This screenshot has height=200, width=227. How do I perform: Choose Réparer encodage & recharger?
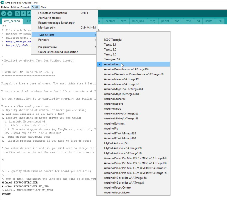coord(64,23)
